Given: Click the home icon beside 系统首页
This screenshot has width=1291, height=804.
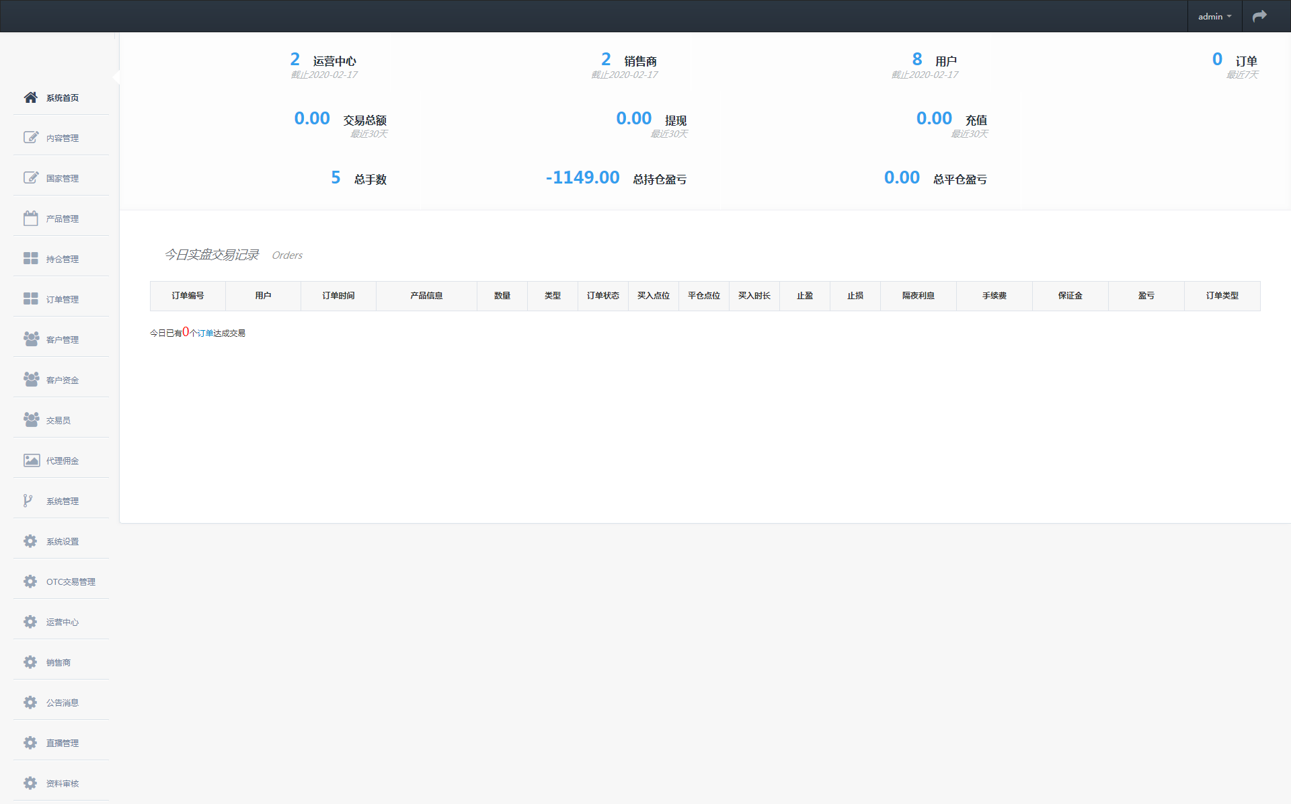Looking at the screenshot, I should 30,97.
